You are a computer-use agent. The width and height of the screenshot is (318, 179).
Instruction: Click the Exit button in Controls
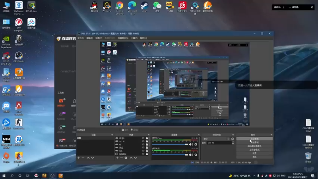[x=254, y=157]
